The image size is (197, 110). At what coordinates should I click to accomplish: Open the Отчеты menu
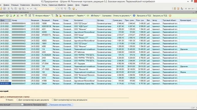44,5
